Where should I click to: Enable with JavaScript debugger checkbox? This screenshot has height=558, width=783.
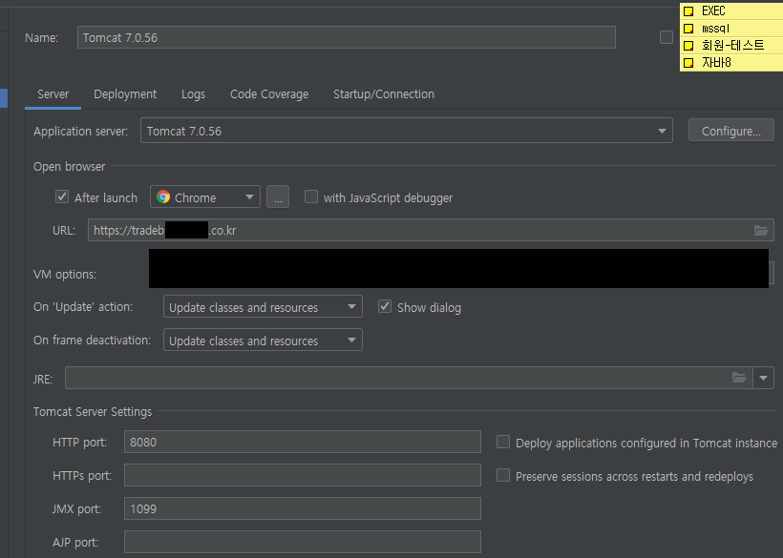tap(311, 196)
